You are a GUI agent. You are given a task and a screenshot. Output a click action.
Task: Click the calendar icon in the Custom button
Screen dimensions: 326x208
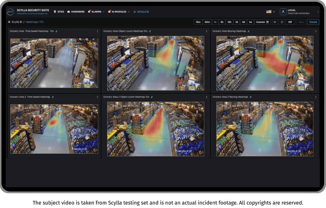[x=267, y=22]
